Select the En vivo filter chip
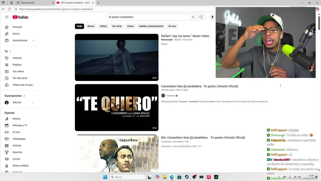This screenshot has height=181, width=321. (172, 26)
